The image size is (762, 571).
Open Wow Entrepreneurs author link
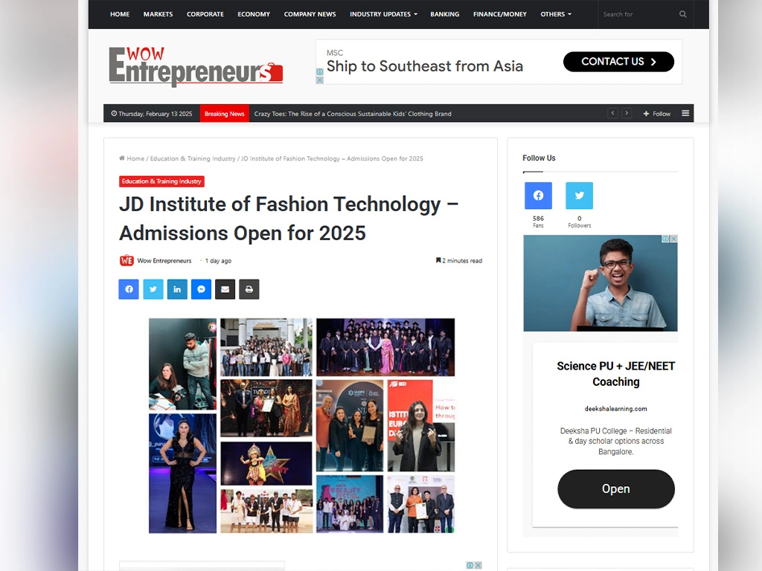click(x=164, y=261)
